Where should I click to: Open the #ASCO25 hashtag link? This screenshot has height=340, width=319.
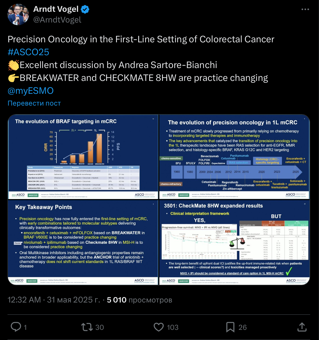click(28, 52)
